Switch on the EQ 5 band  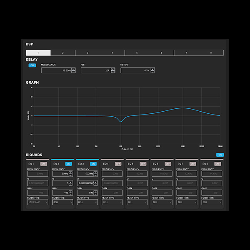pos(143,164)
